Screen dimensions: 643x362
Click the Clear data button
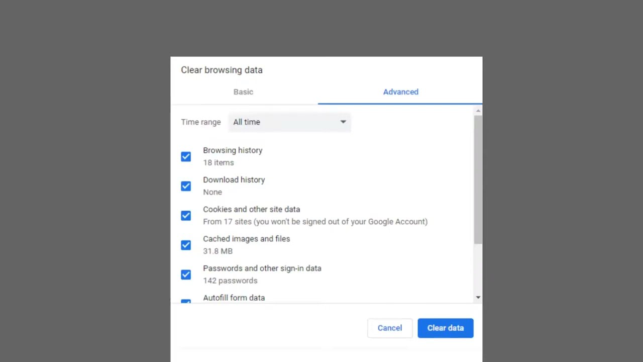(x=445, y=328)
